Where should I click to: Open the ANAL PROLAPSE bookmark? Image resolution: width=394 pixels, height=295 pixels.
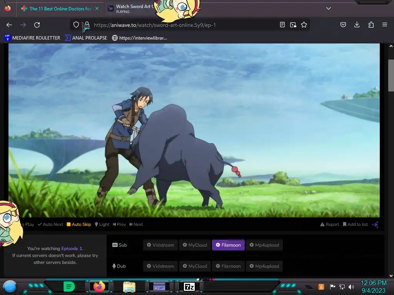pos(86,38)
